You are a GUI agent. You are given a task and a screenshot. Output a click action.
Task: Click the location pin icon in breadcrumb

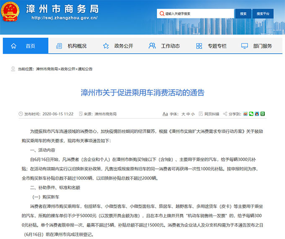pos(13,69)
